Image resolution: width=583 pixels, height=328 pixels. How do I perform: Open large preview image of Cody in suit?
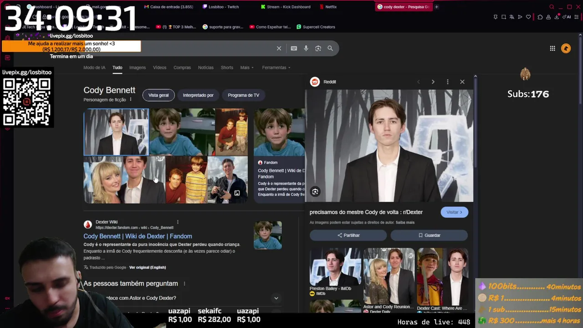[389, 146]
